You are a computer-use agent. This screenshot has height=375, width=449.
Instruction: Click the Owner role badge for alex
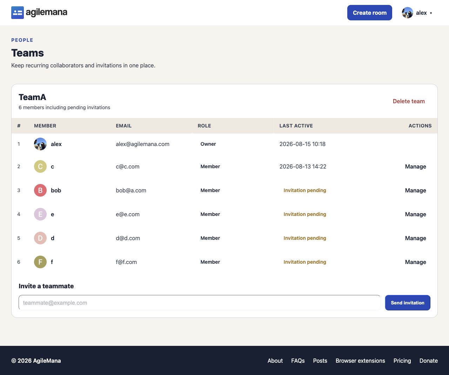[208, 144]
